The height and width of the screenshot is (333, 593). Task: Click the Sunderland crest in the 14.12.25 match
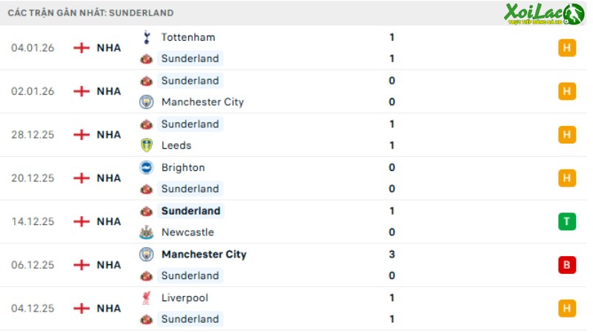(x=146, y=211)
